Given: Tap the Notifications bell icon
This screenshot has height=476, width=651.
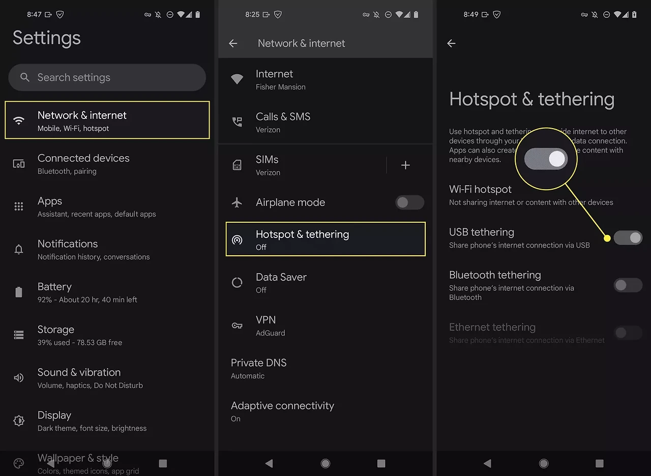Looking at the screenshot, I should tap(19, 249).
